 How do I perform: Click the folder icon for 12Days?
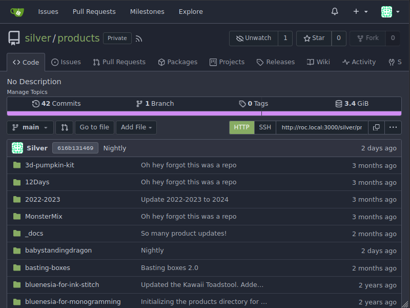[x=17, y=182]
